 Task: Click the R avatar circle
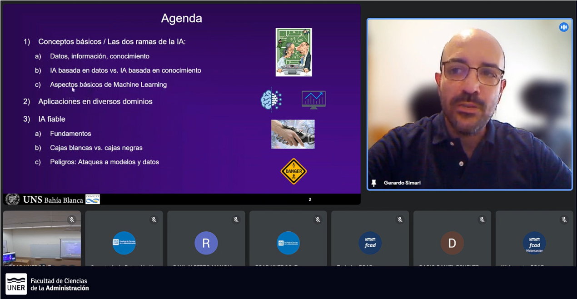tap(206, 243)
